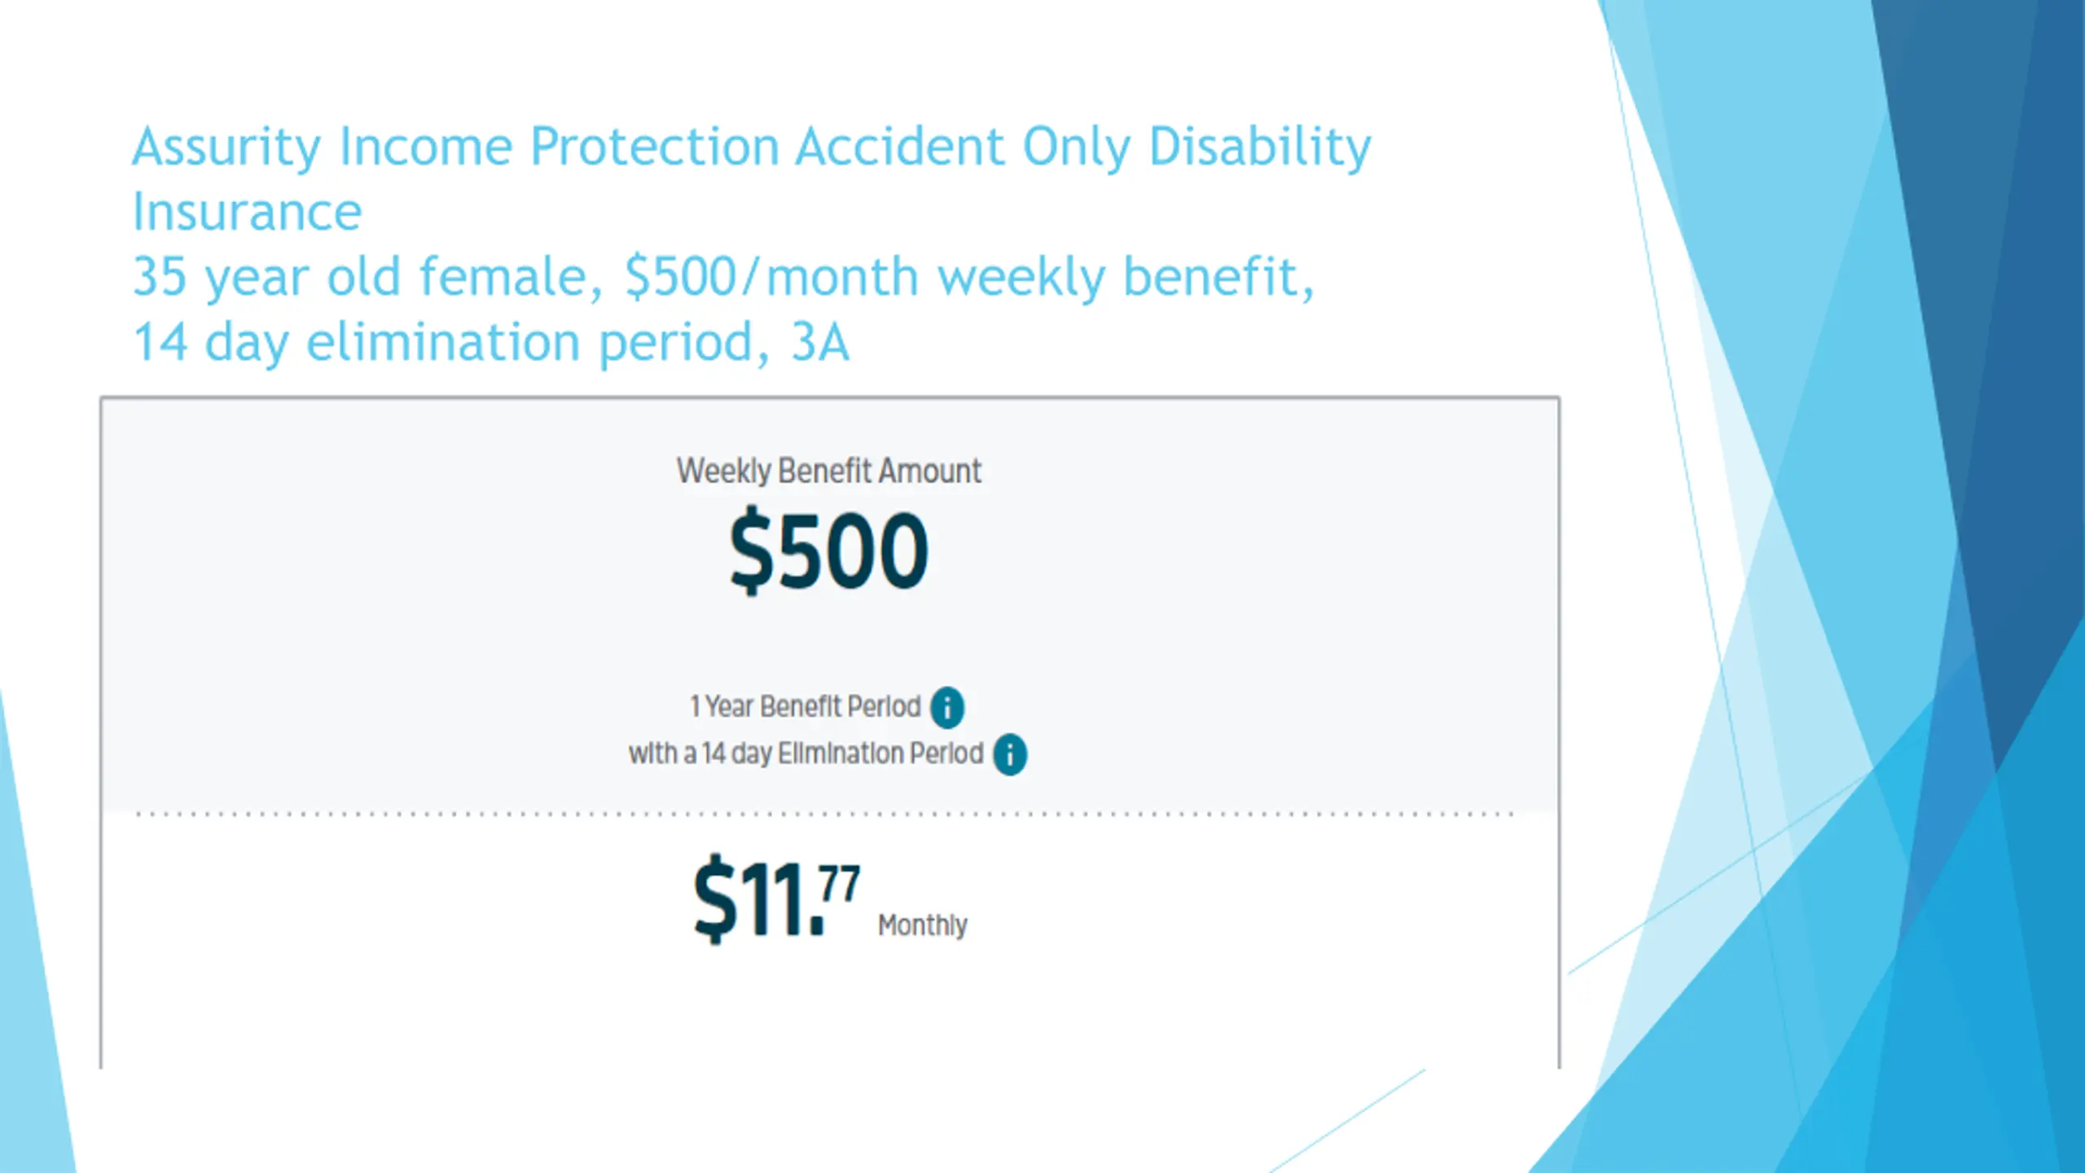Click the info icon beside 1 Year Benefit Period

[x=947, y=707]
